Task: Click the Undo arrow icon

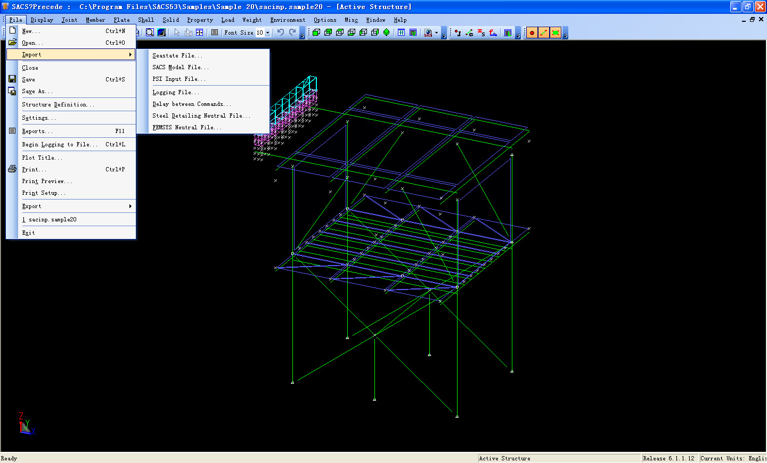Action: point(281,32)
